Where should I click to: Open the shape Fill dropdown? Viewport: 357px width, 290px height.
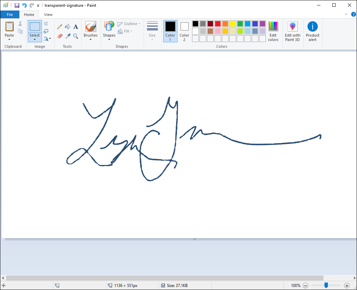click(125, 31)
